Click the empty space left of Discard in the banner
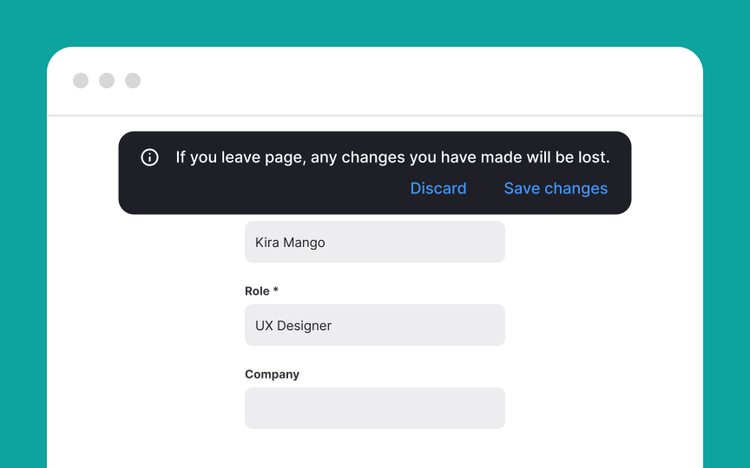The height and width of the screenshot is (468, 750). point(273,188)
